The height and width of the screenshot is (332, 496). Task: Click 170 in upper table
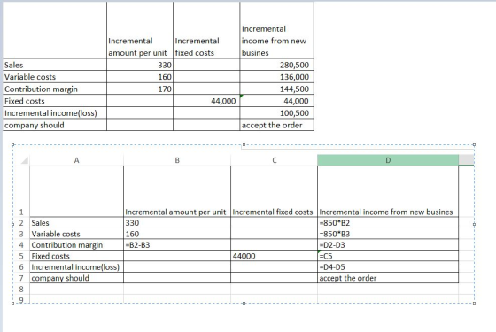[165, 89]
